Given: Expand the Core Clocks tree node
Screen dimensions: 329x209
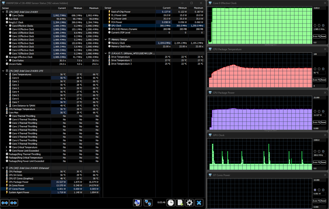Looking at the screenshot, I should pos(6,15).
